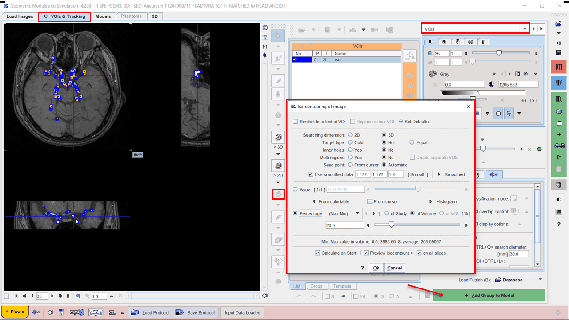Click the 2D contour tool above the '> 2D' label
Viewport: 569px width, 320px height.
coord(278,166)
